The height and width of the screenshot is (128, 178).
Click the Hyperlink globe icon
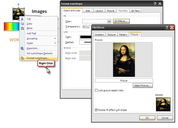coord(22,48)
